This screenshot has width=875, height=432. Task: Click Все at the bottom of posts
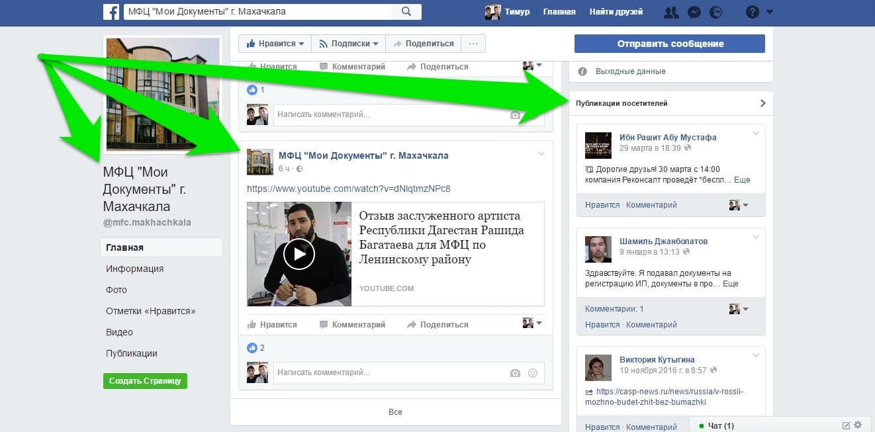(395, 412)
